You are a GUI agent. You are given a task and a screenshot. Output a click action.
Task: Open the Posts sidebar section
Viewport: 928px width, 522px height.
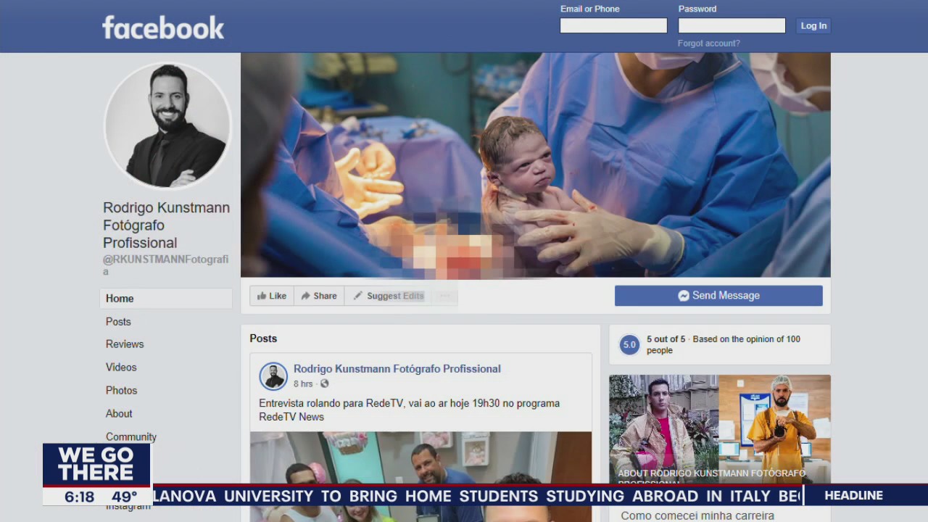118,322
